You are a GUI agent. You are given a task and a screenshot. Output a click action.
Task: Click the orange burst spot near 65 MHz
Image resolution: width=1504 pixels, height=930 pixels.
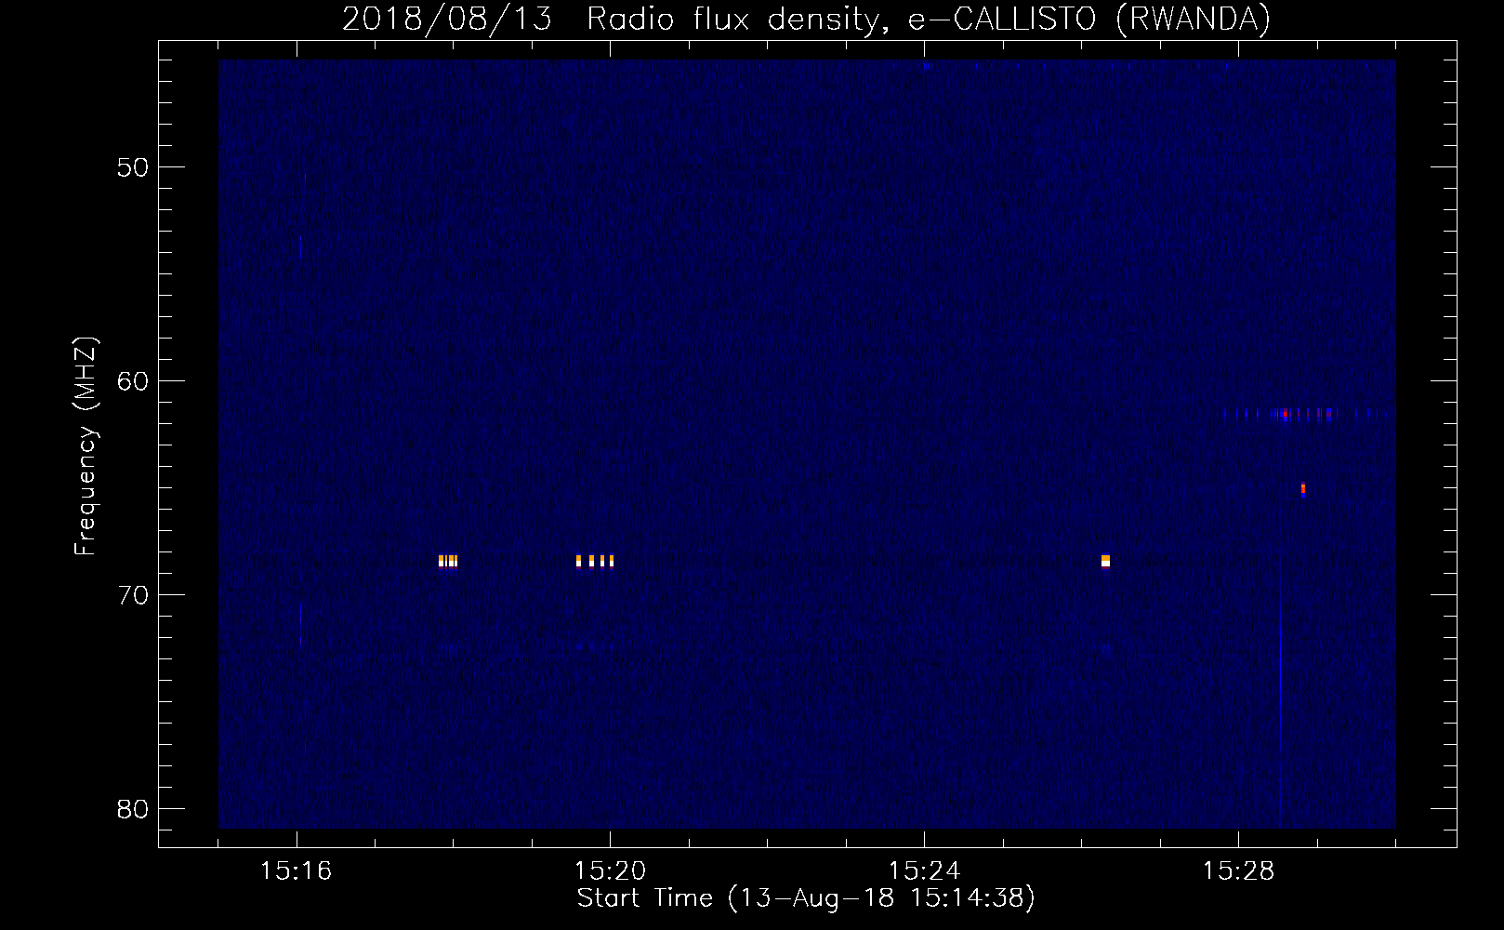pyautogui.click(x=1303, y=489)
